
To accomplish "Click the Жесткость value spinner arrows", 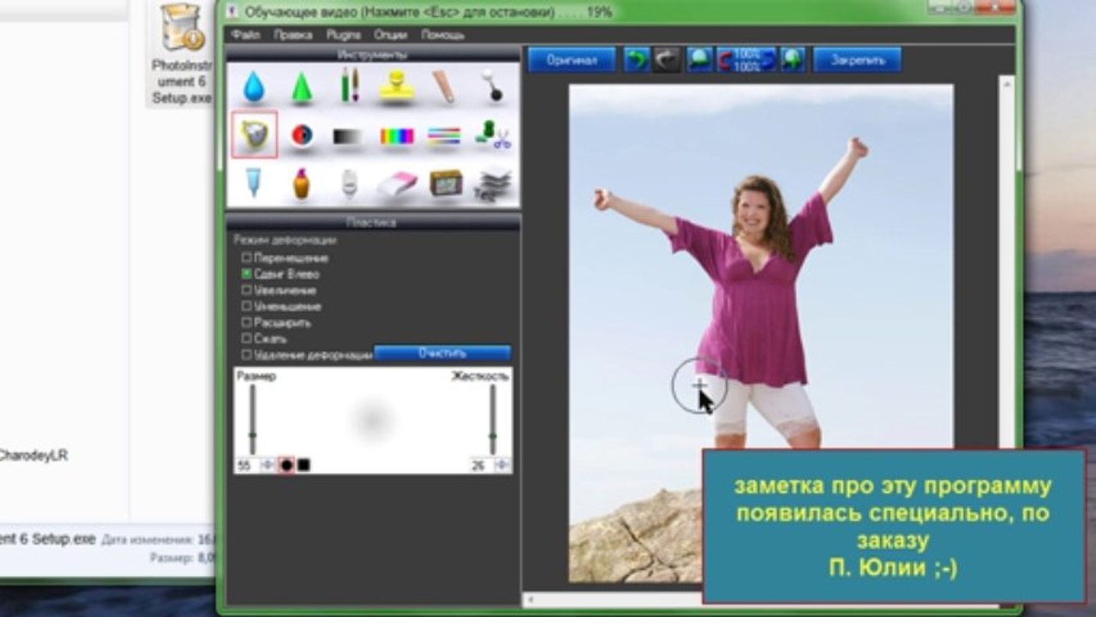I will click(x=502, y=464).
